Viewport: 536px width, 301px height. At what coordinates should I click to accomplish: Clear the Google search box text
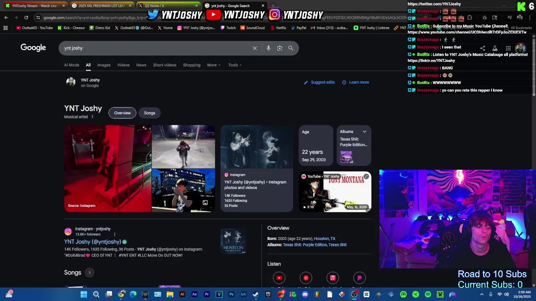(x=255, y=48)
